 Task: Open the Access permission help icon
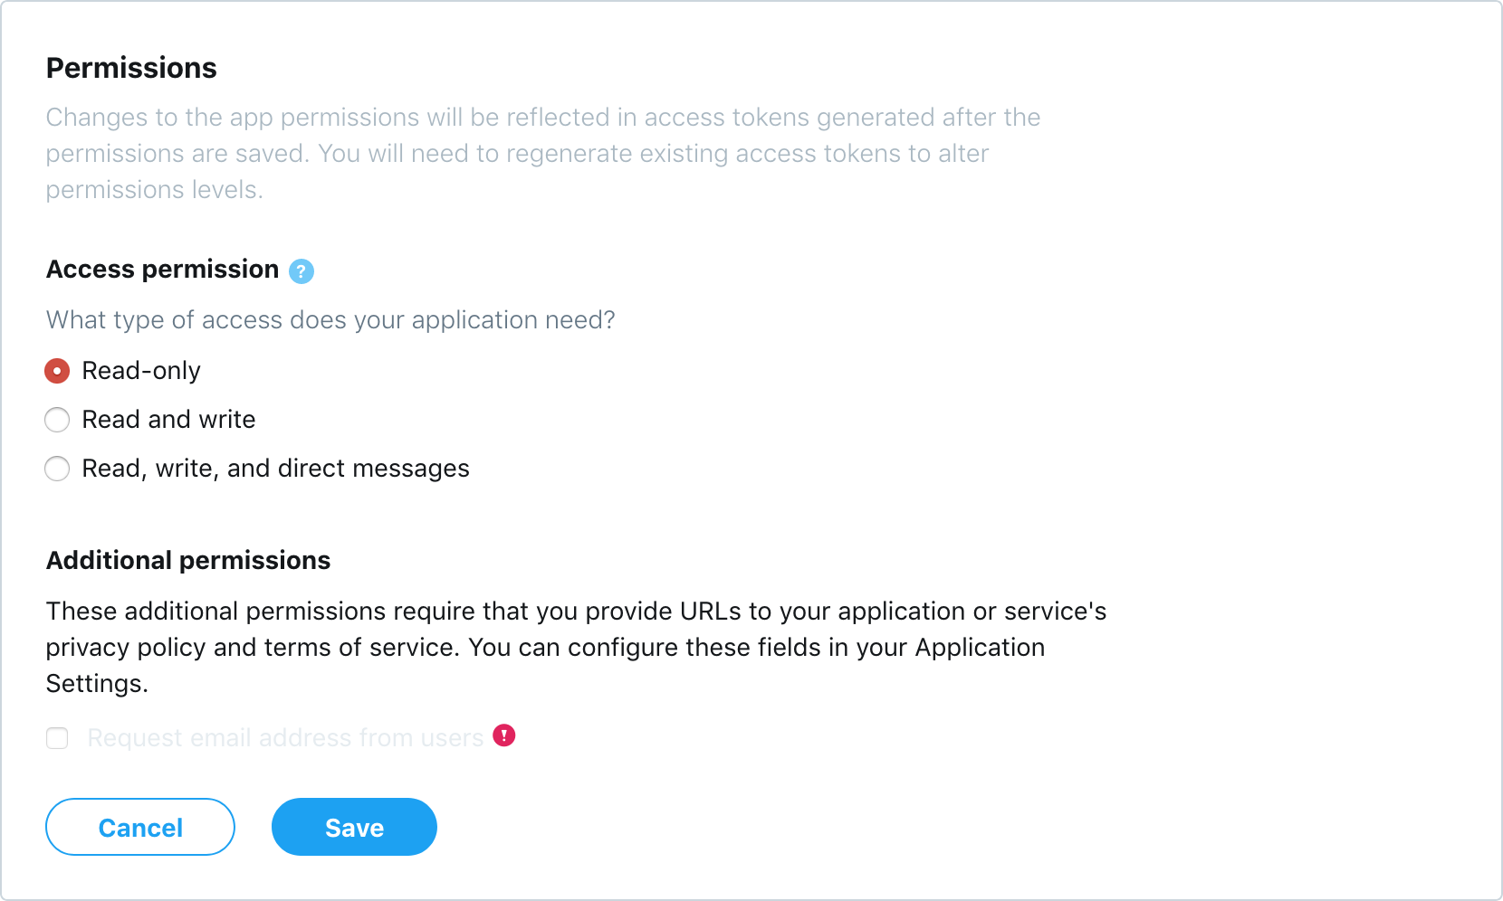[302, 271]
